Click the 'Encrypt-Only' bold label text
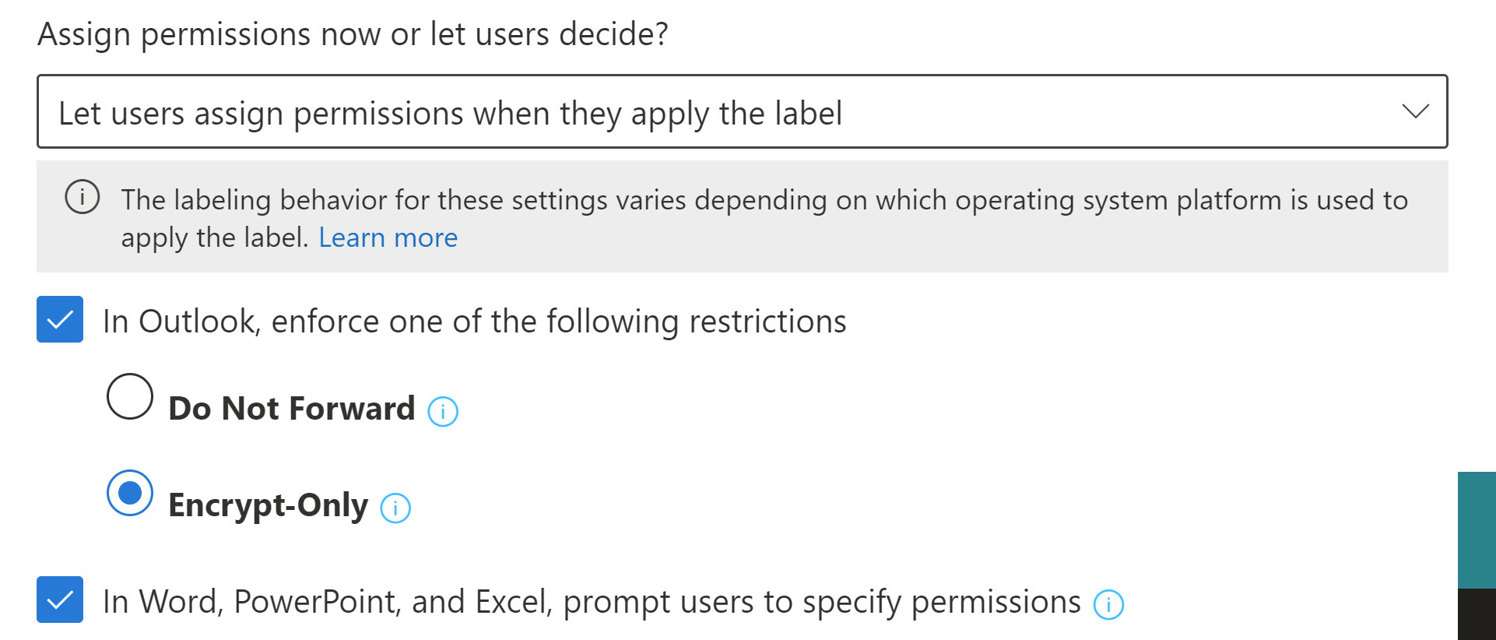1496x640 pixels. [269, 506]
